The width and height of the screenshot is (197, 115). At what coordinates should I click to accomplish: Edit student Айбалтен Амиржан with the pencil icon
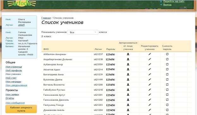click(150, 54)
